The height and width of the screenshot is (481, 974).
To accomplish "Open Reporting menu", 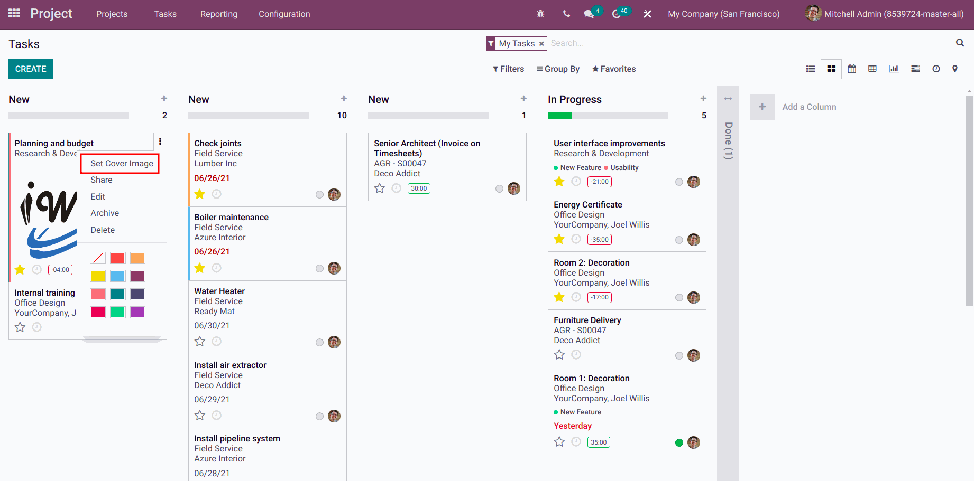I will tap(219, 14).
